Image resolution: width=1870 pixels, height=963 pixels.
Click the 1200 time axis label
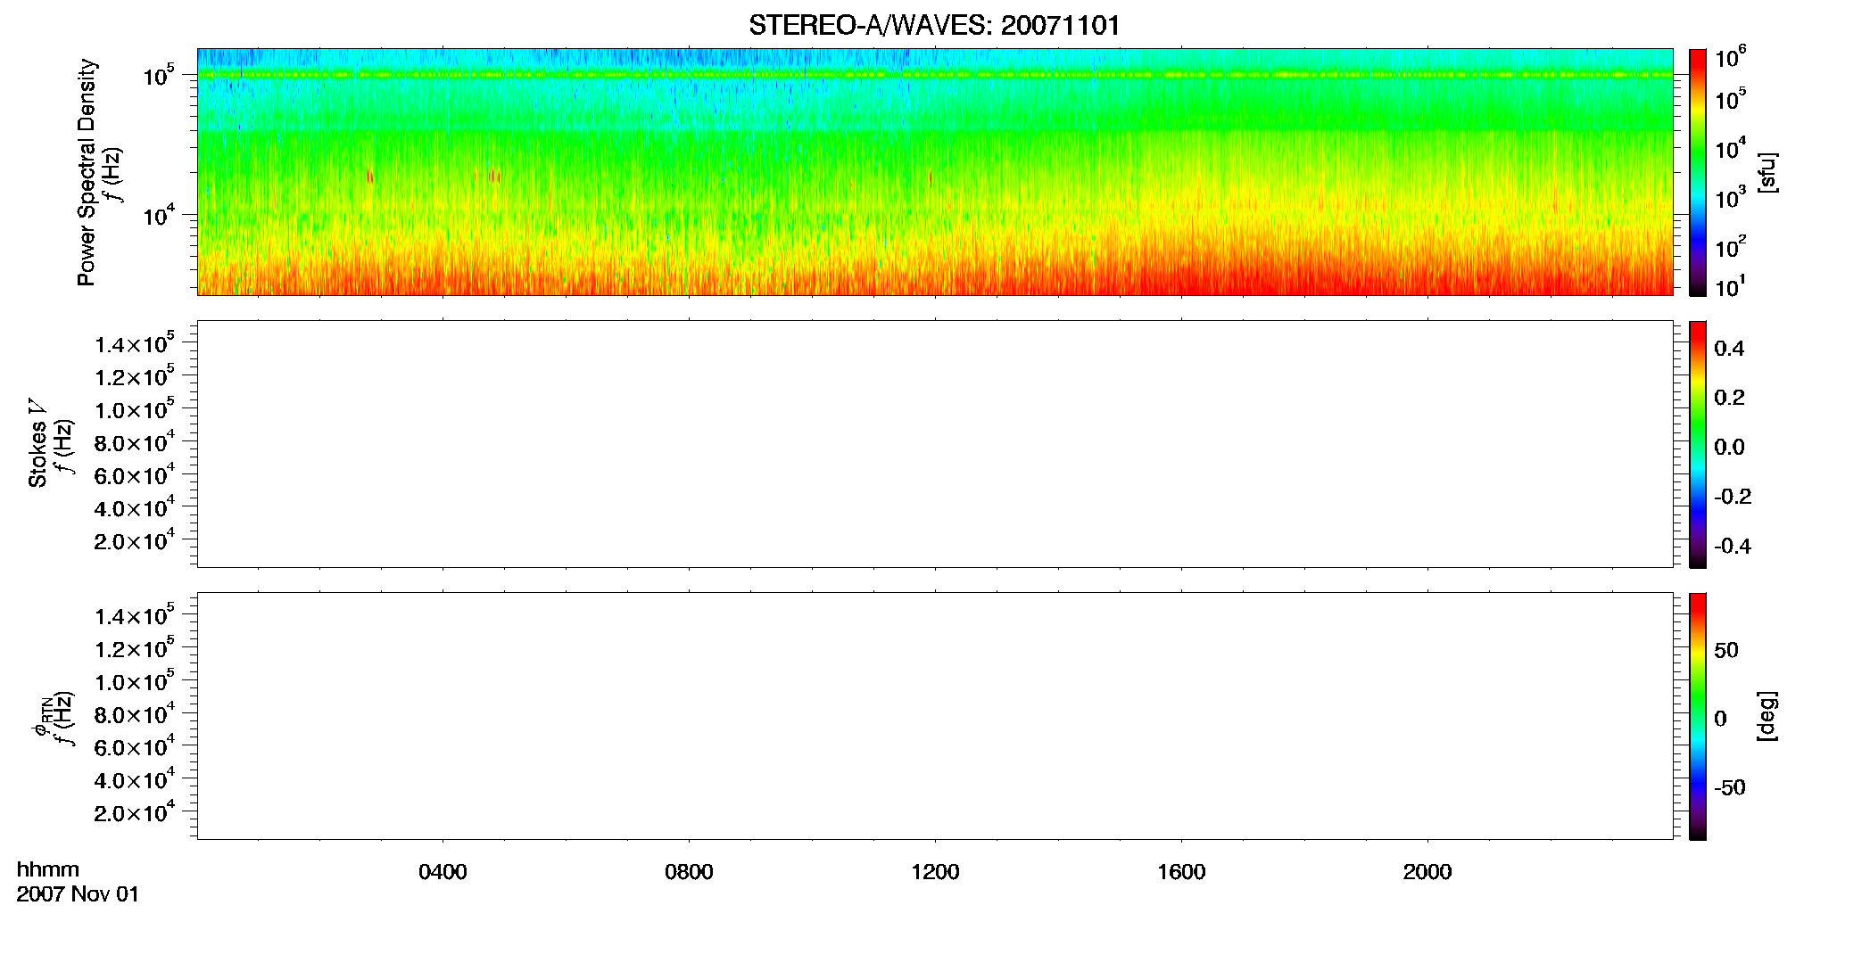[x=935, y=872]
